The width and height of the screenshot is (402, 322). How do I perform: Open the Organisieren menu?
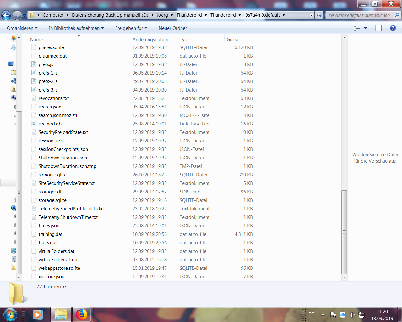pos(22,28)
